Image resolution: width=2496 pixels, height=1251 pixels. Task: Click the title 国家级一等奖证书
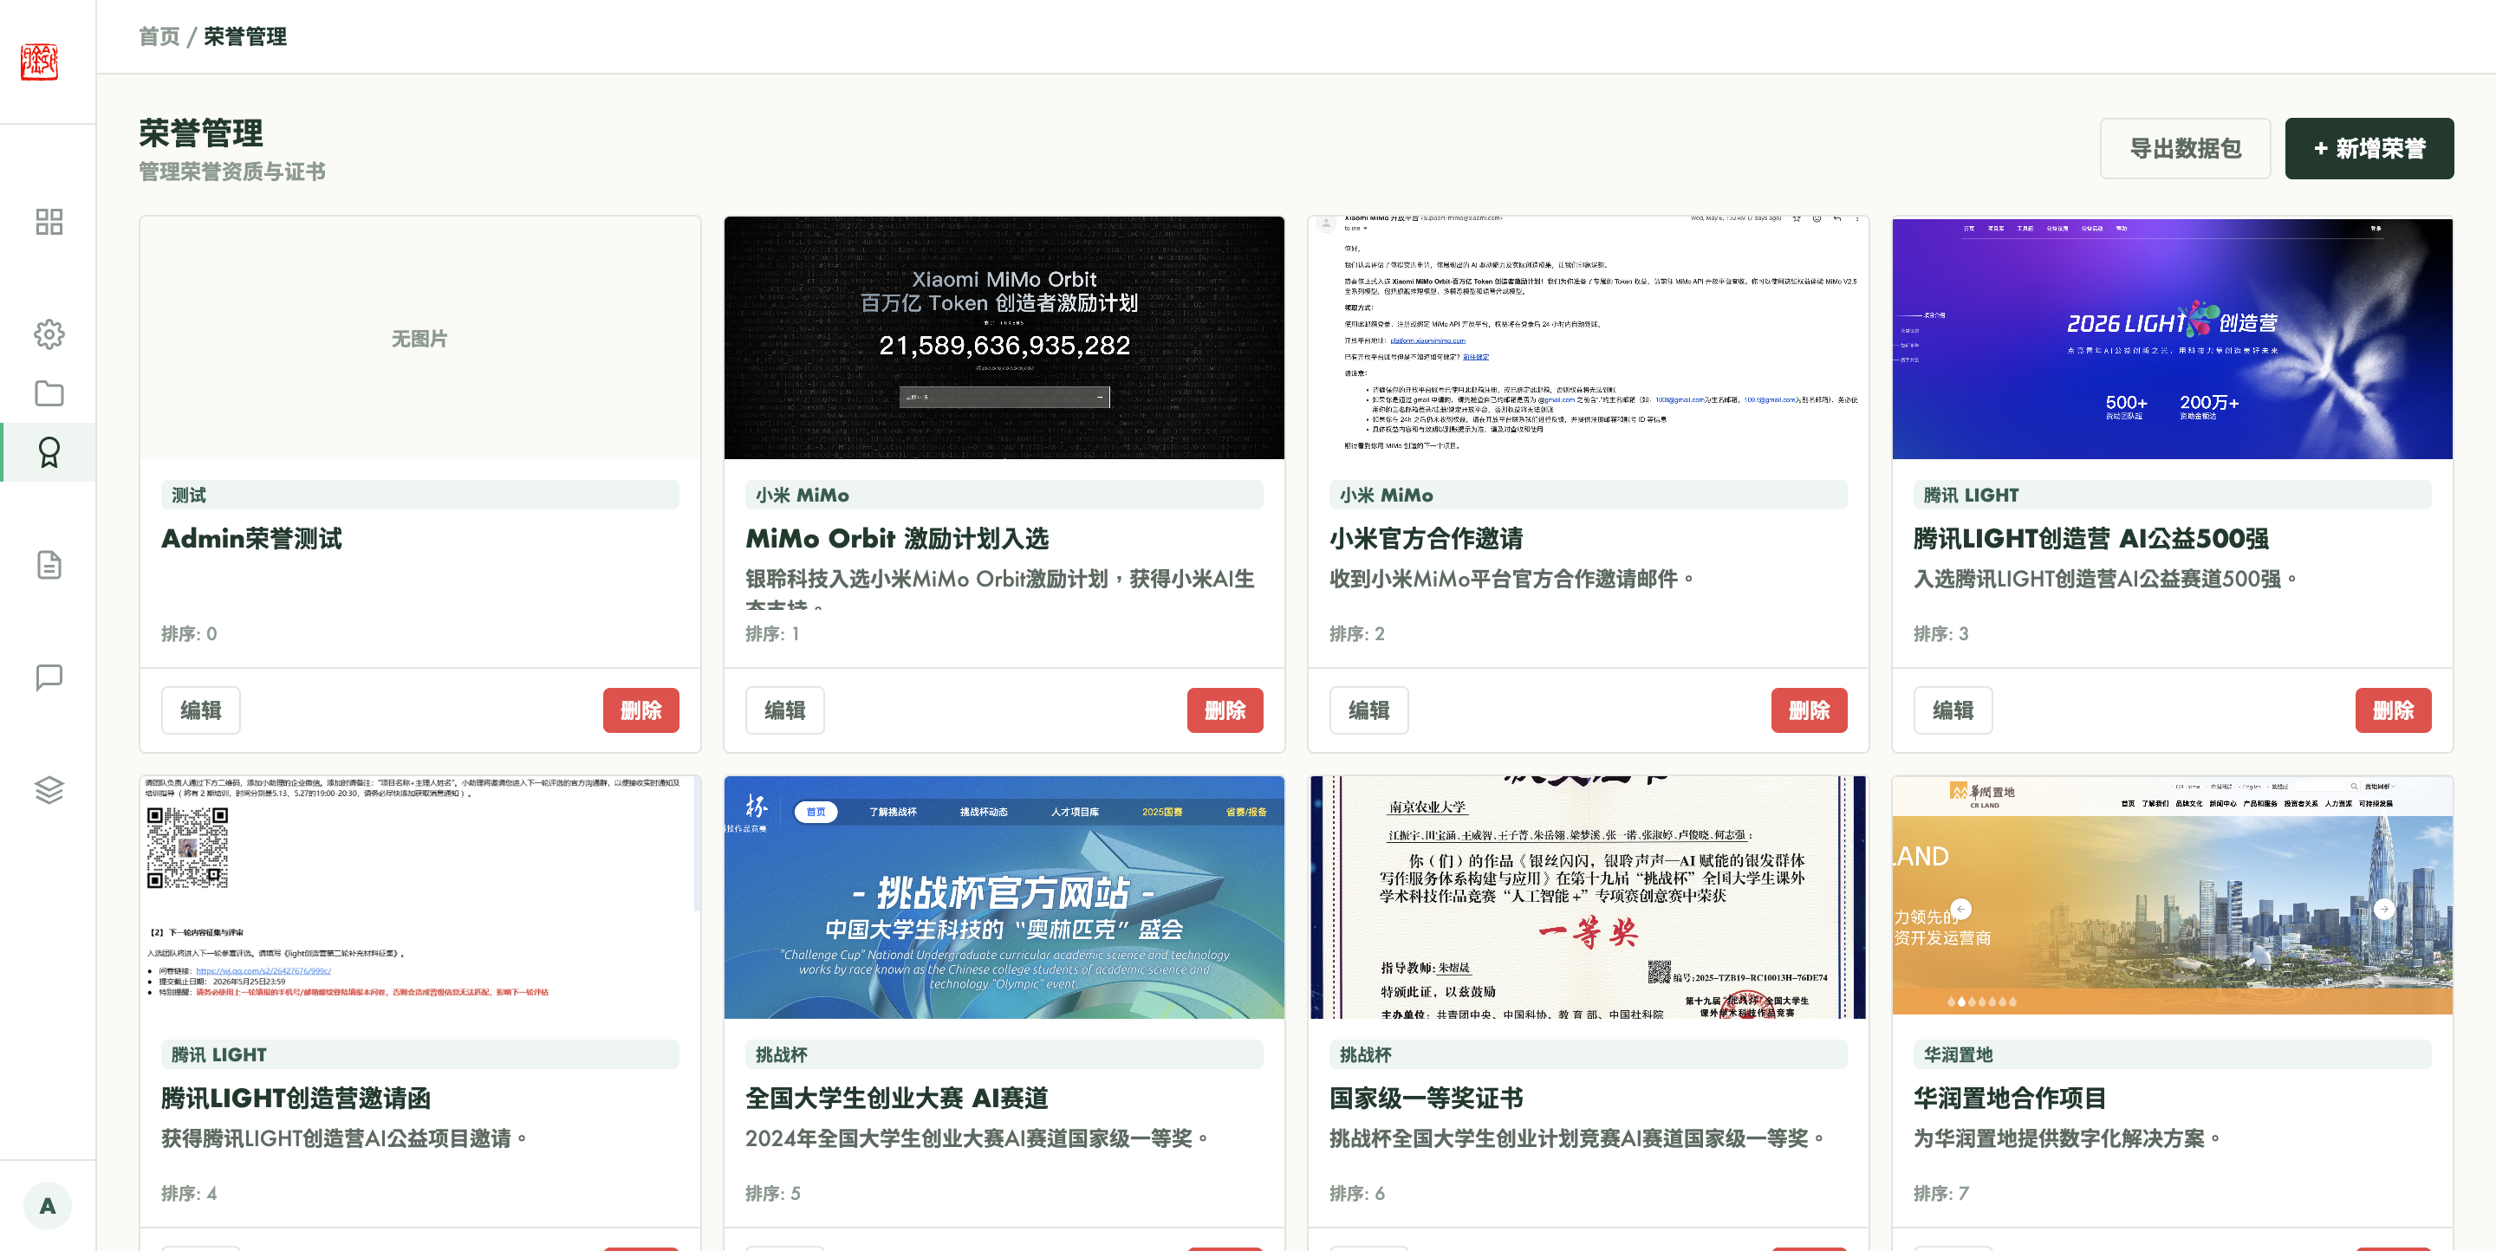[x=1427, y=1098]
